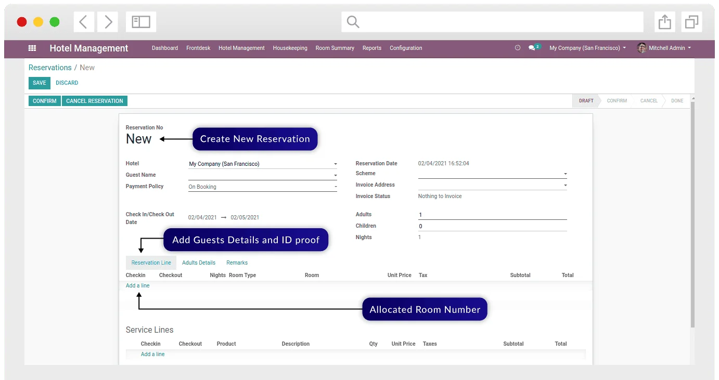Click the magnifier search icon
Image resolution: width=719 pixels, height=380 pixels.
[x=353, y=22]
